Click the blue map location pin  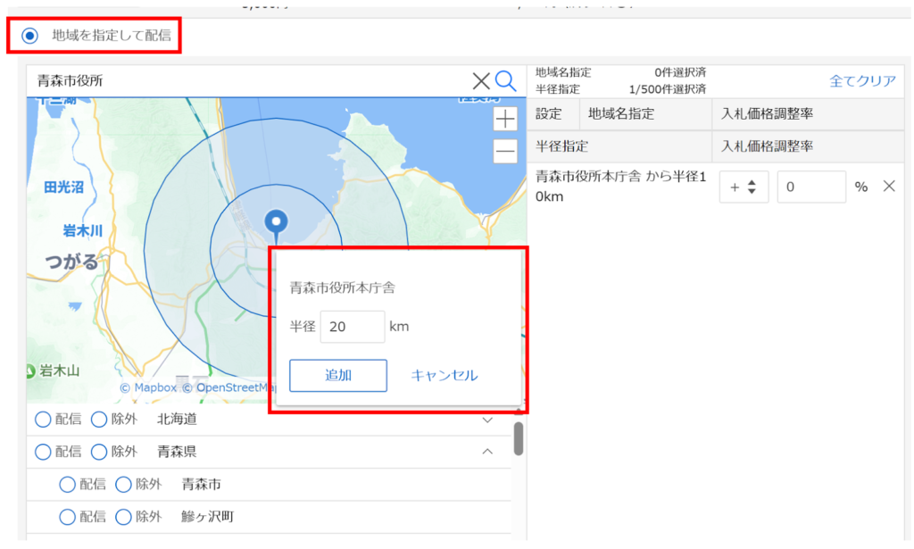point(278,221)
